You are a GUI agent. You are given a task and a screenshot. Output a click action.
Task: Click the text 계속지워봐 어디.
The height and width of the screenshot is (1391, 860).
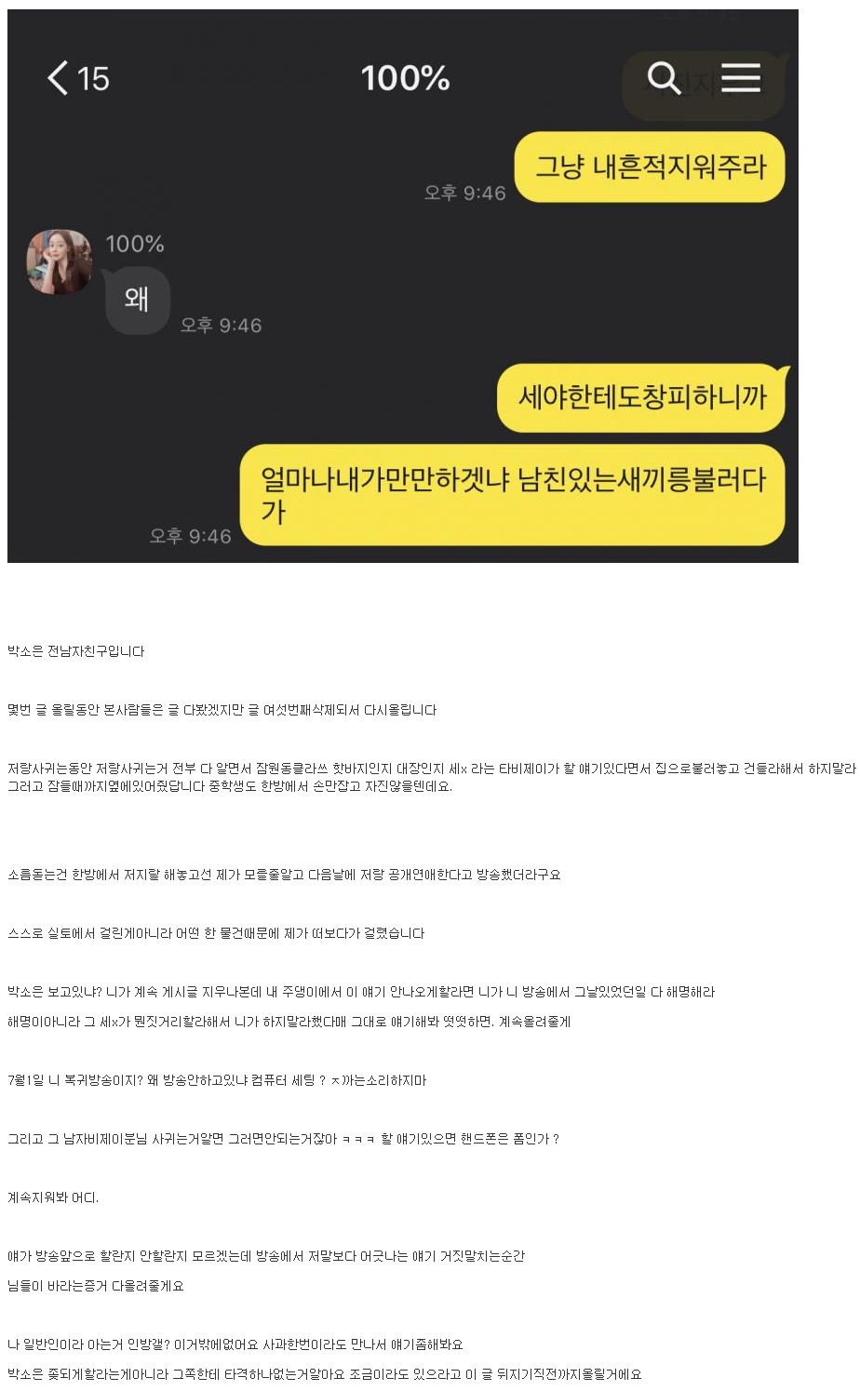tap(53, 1197)
